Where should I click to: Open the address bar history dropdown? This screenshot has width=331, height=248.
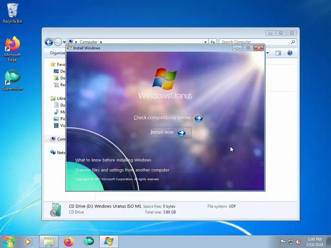205,42
